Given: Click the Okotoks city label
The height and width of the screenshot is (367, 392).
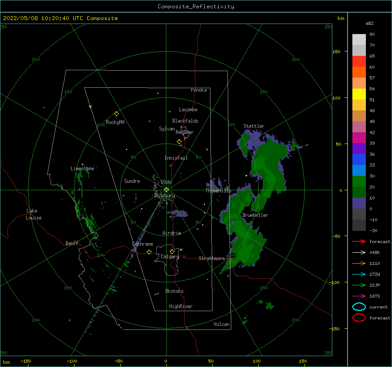Looking at the screenshot, I should 174,291.
